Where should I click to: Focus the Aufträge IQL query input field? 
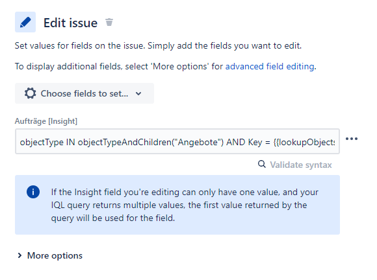point(177,141)
